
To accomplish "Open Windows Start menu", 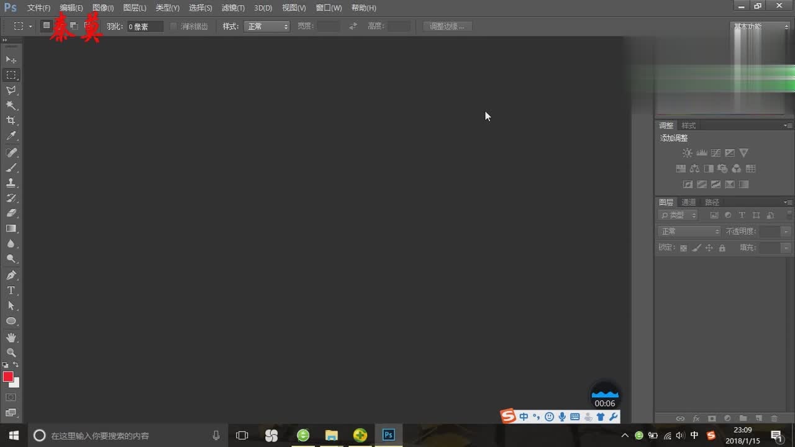I will (14, 435).
